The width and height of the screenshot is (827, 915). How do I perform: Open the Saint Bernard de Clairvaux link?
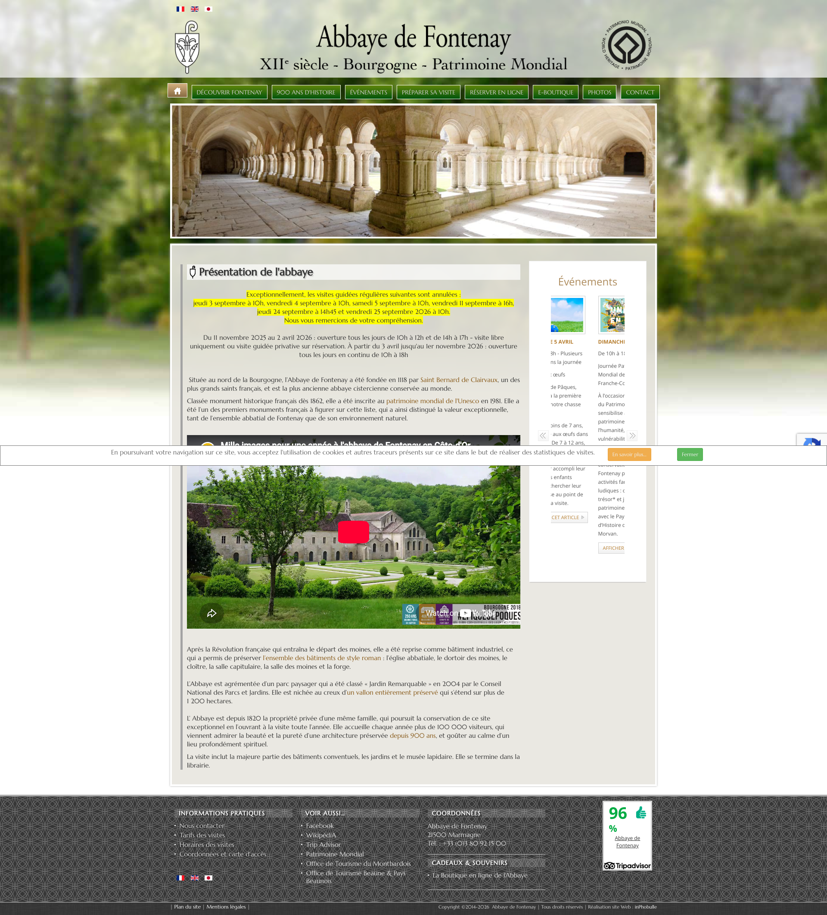click(x=459, y=380)
